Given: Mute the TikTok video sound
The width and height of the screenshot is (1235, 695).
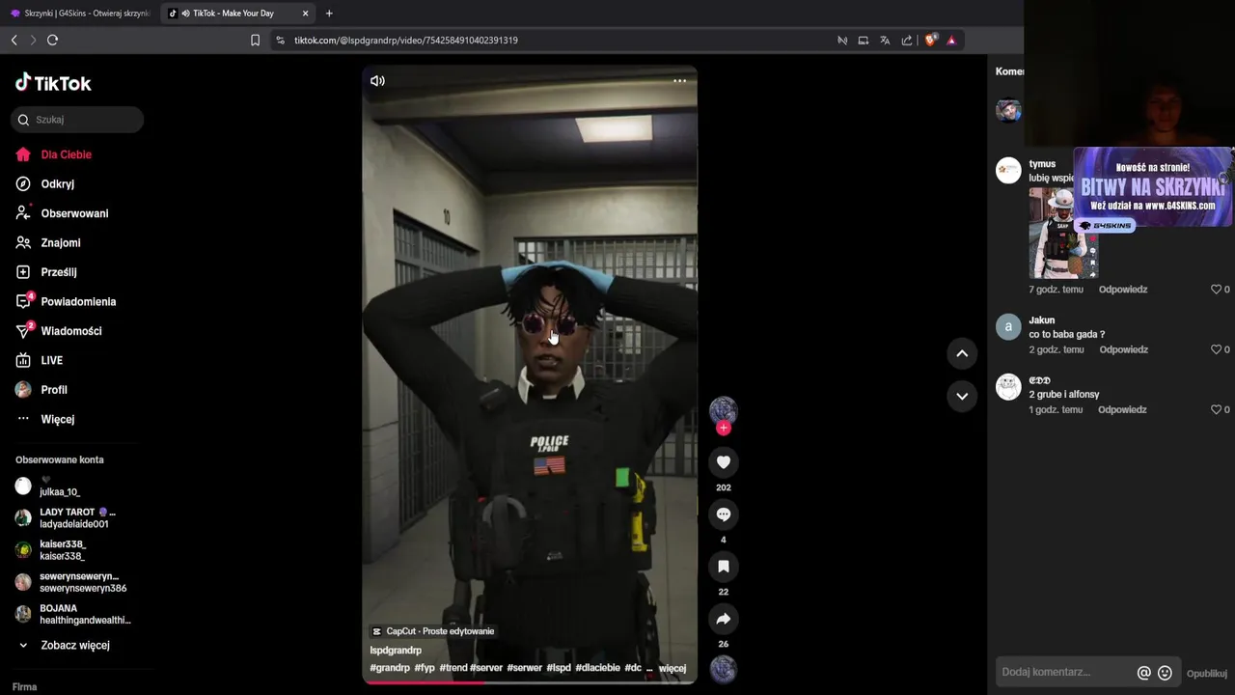Looking at the screenshot, I should [377, 81].
